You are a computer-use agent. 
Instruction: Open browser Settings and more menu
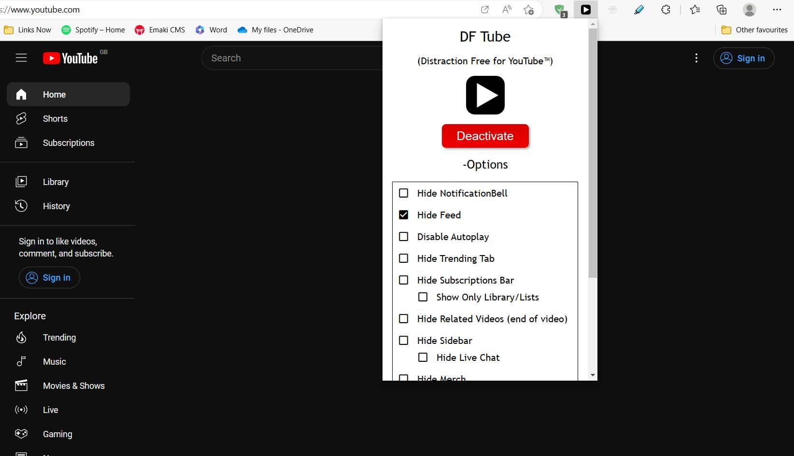(777, 10)
